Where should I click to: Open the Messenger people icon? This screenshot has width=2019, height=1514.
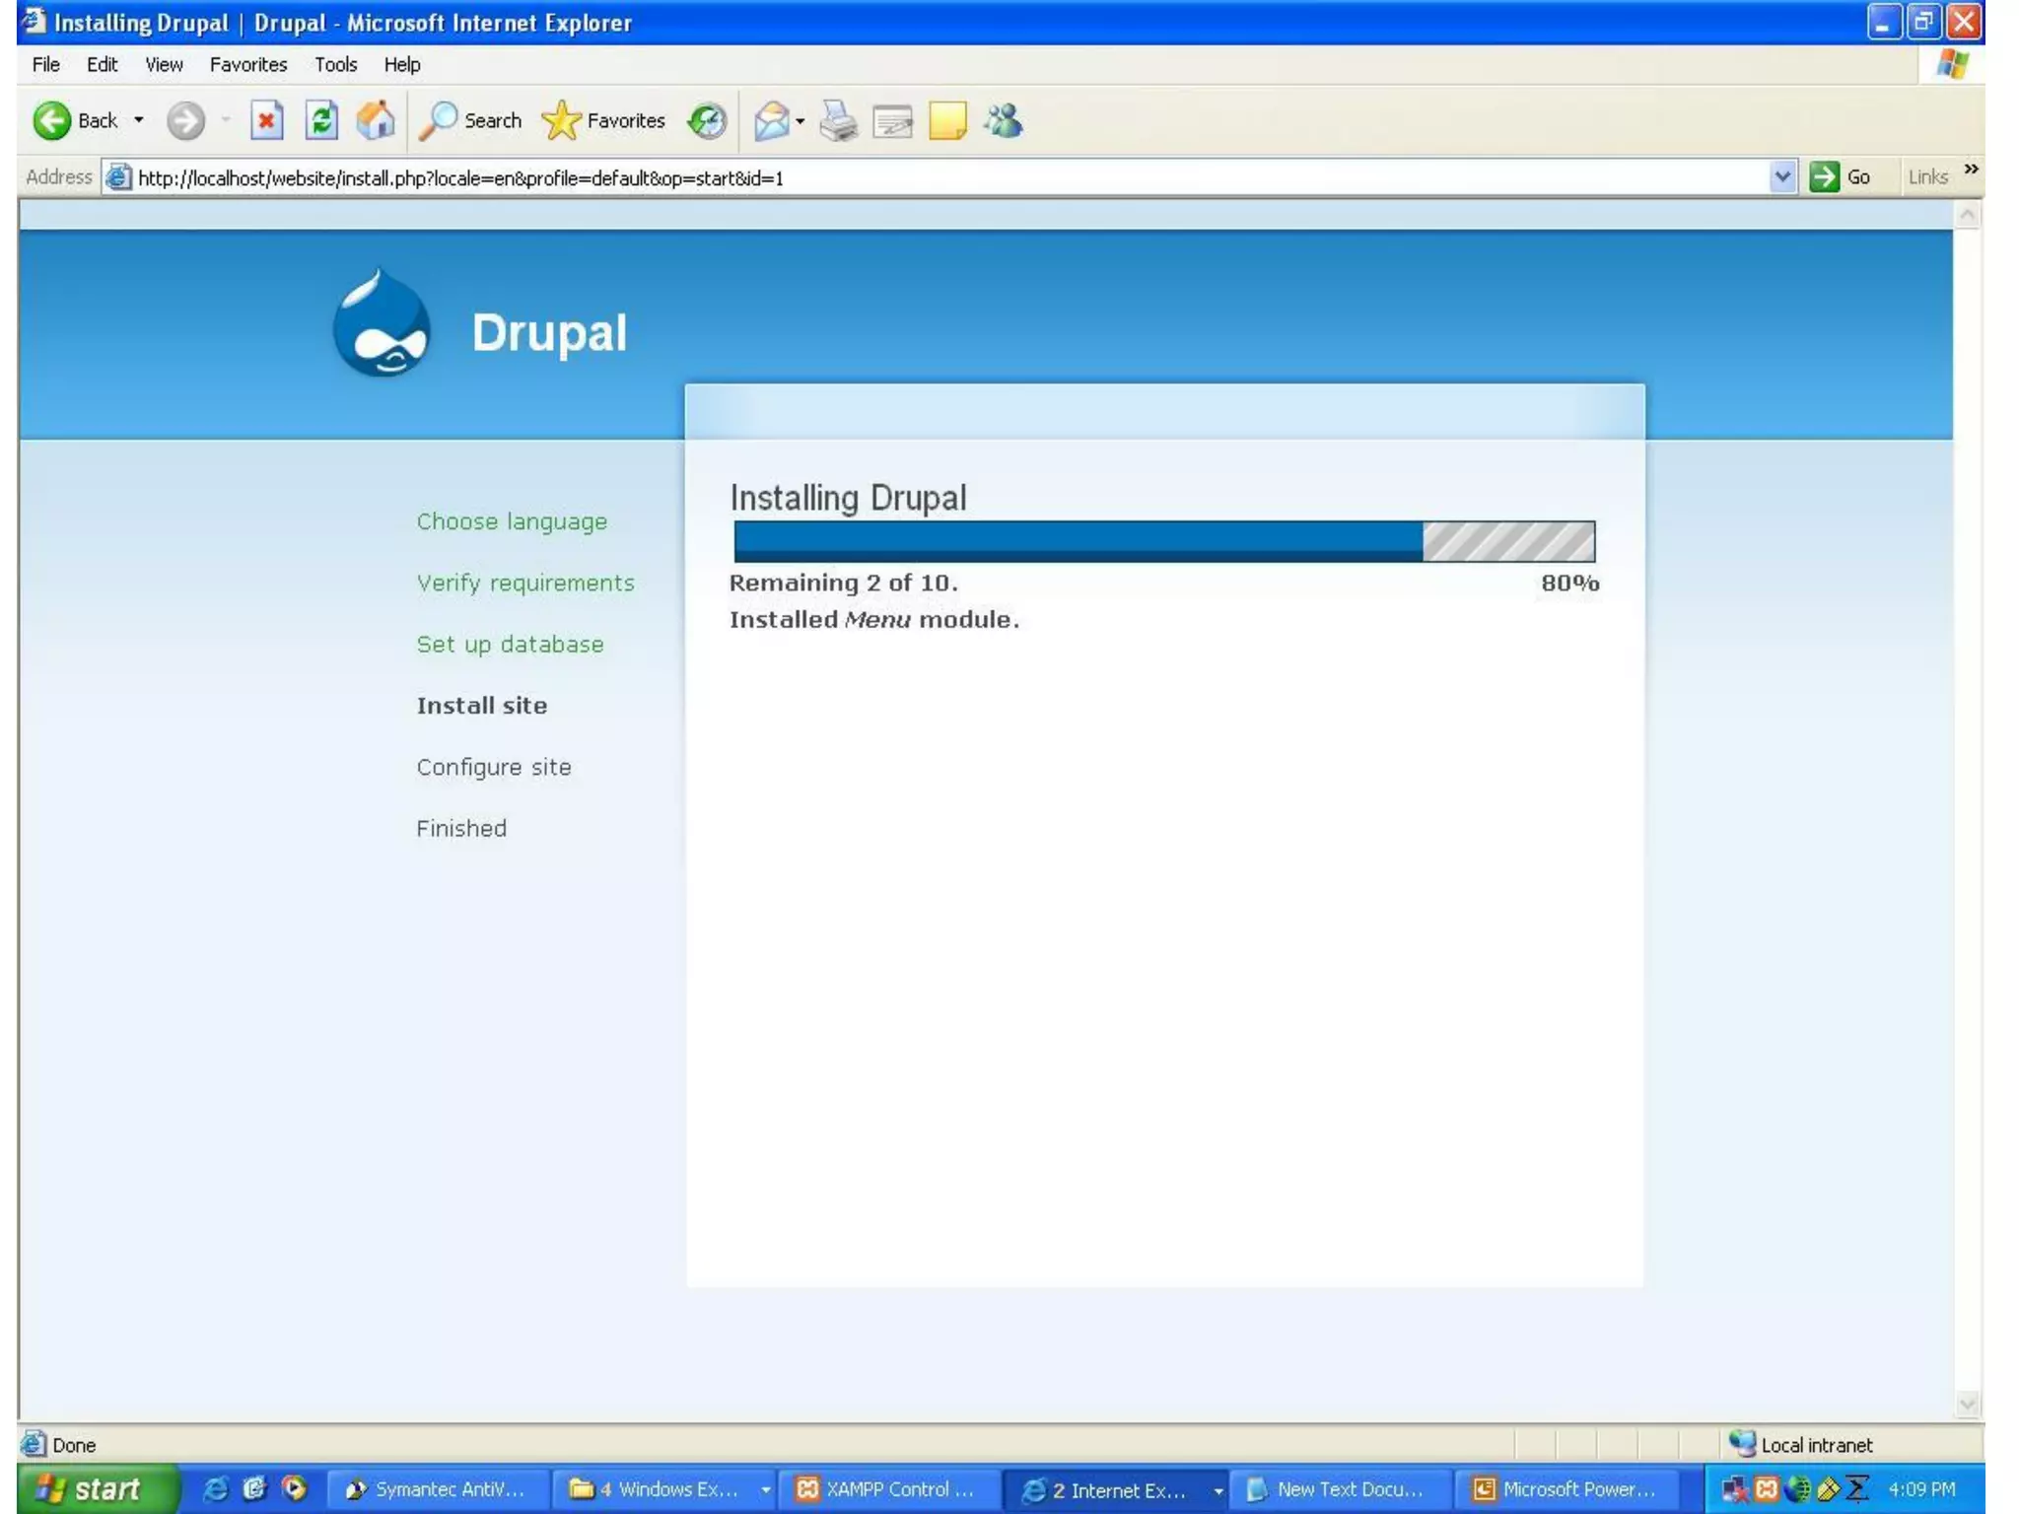pyautogui.click(x=1004, y=121)
